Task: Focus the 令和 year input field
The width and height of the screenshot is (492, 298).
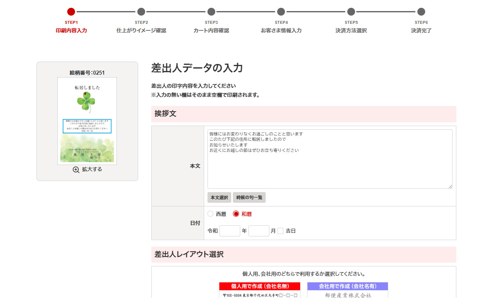Action: click(x=230, y=231)
